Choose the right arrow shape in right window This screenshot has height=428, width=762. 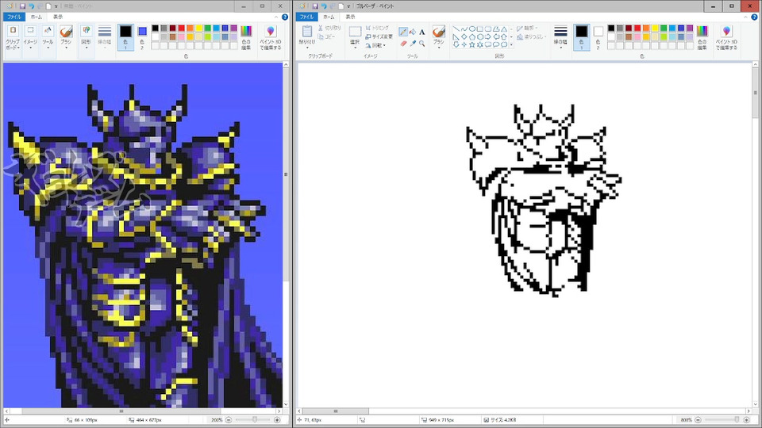tap(488, 36)
